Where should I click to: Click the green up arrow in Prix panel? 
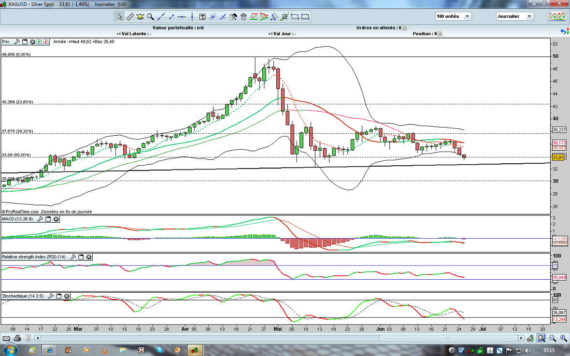(39, 42)
